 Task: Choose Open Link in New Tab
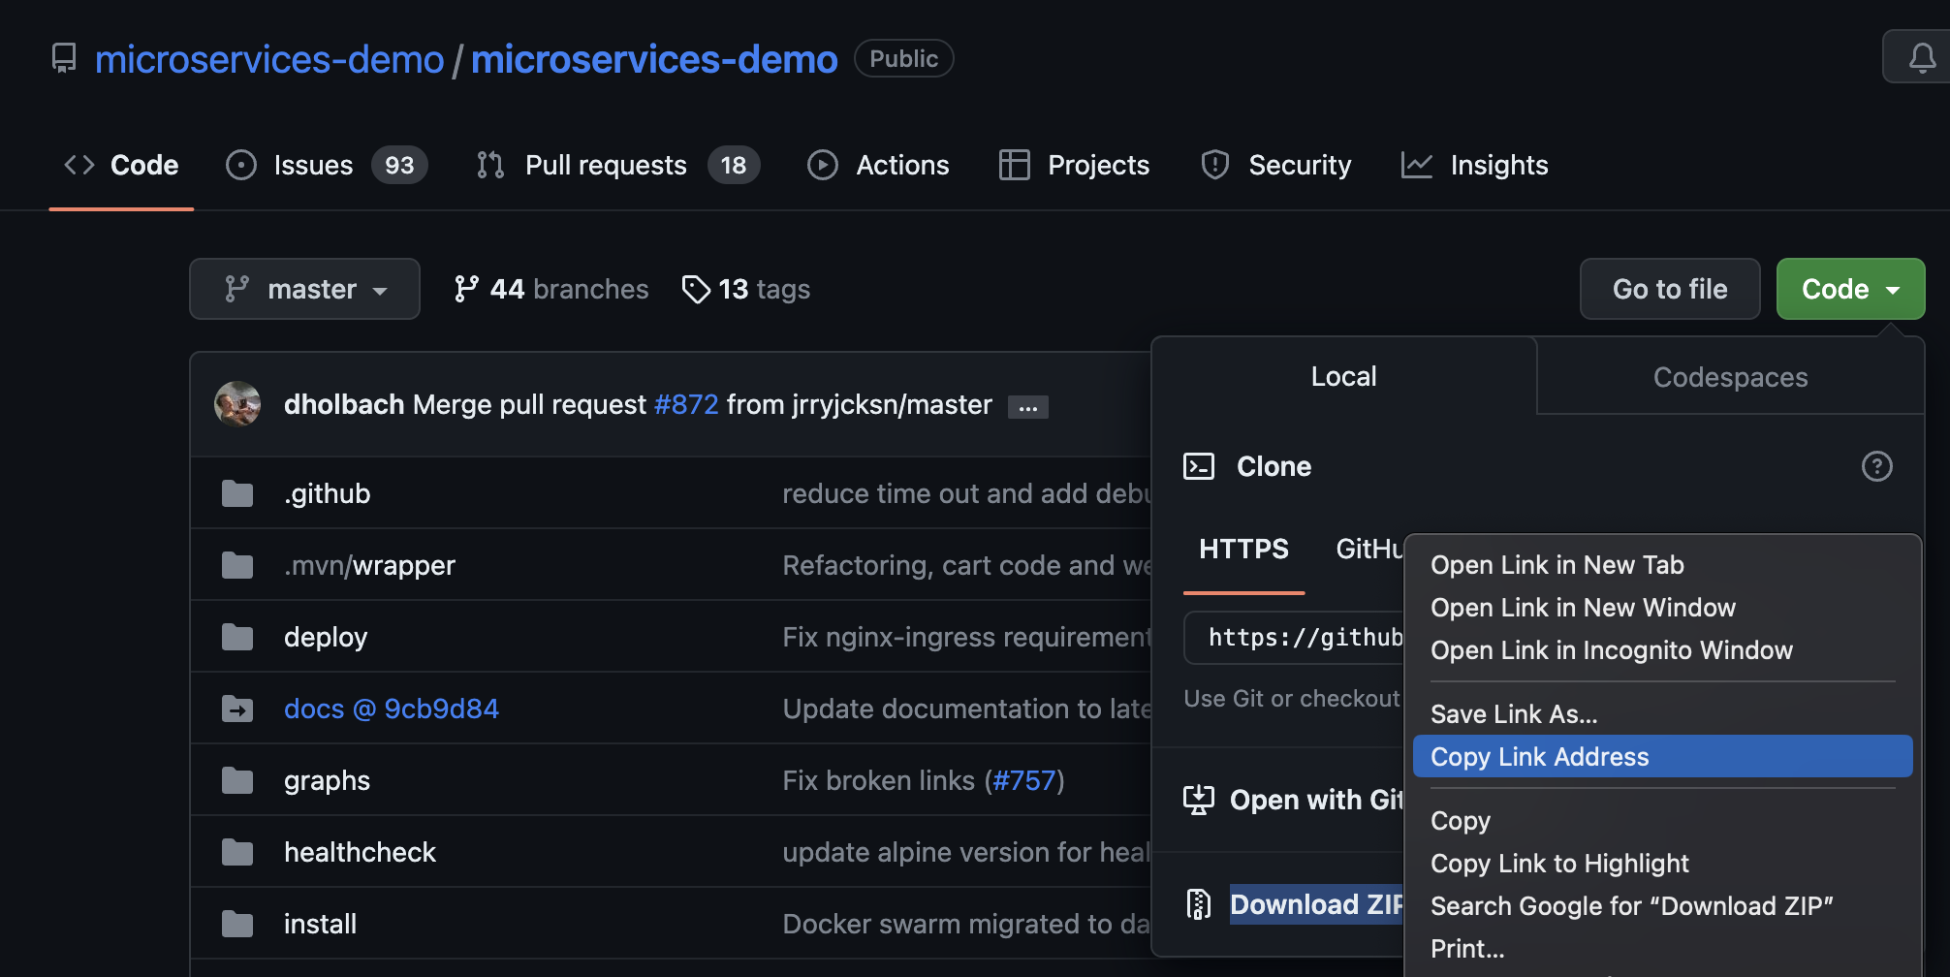pyautogui.click(x=1663, y=565)
